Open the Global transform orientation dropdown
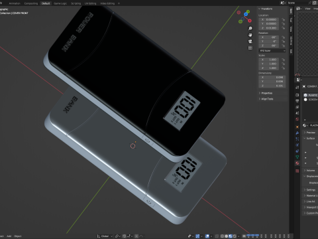Image resolution: width=318 pixels, height=239 pixels. coord(105,236)
